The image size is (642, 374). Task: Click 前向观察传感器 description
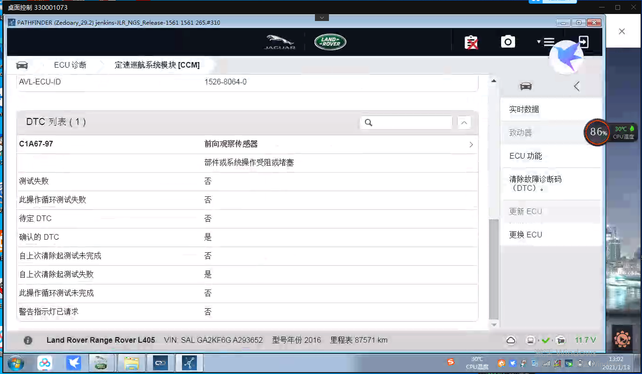coord(231,144)
